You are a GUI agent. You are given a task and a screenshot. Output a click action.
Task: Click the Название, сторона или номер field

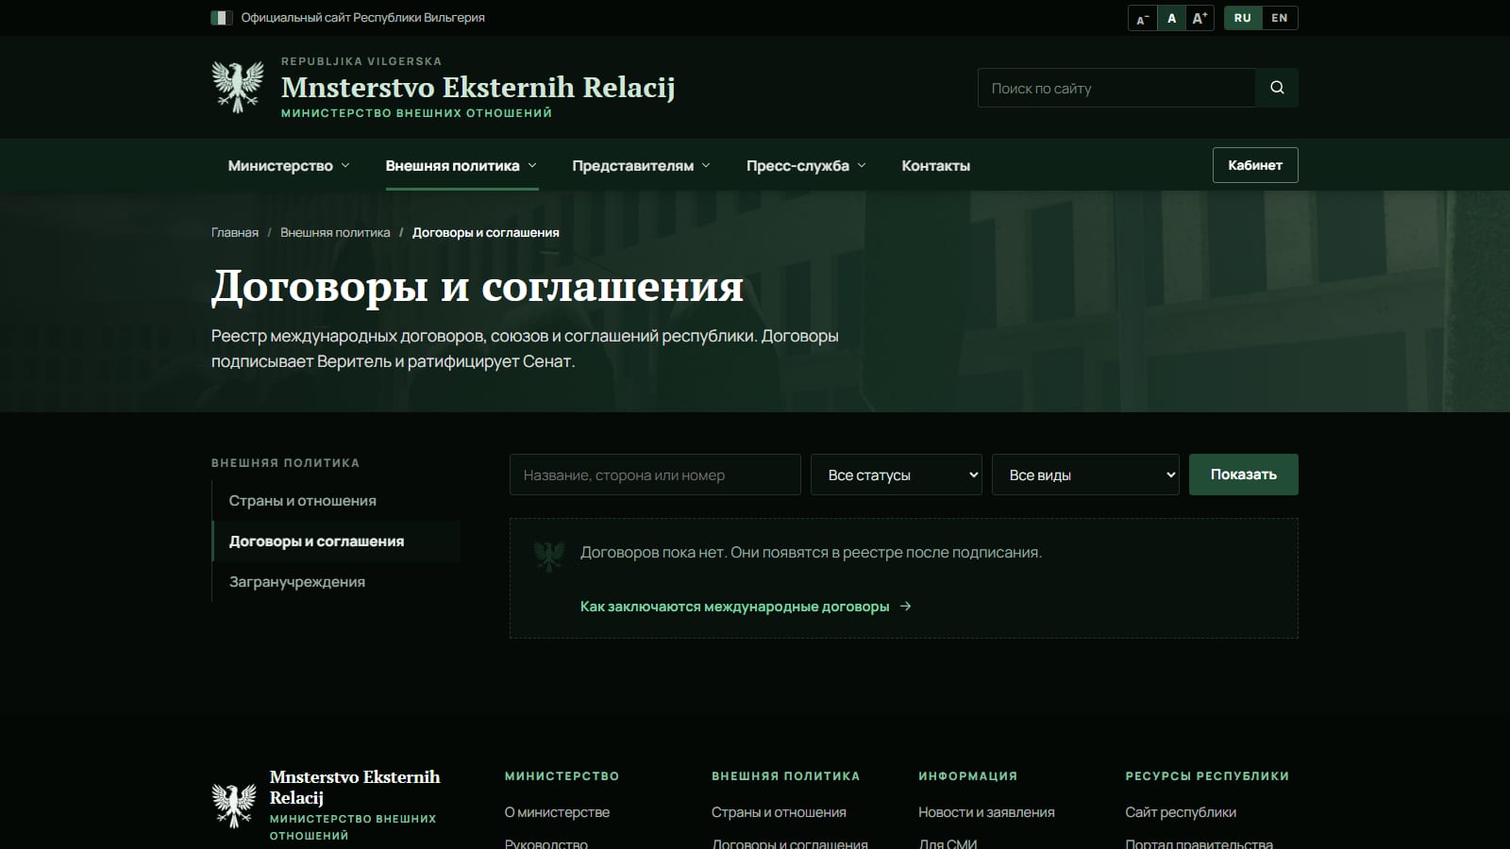655,474
